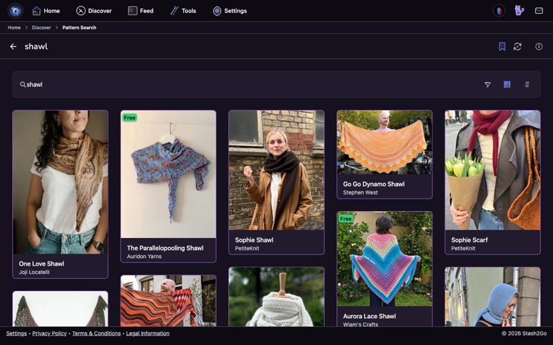Open the dark brown shawl photo at bottom left

coord(60,308)
